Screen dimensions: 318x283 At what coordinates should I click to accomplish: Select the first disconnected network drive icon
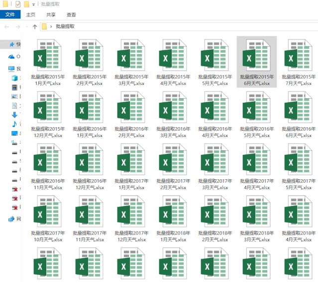pos(14,189)
